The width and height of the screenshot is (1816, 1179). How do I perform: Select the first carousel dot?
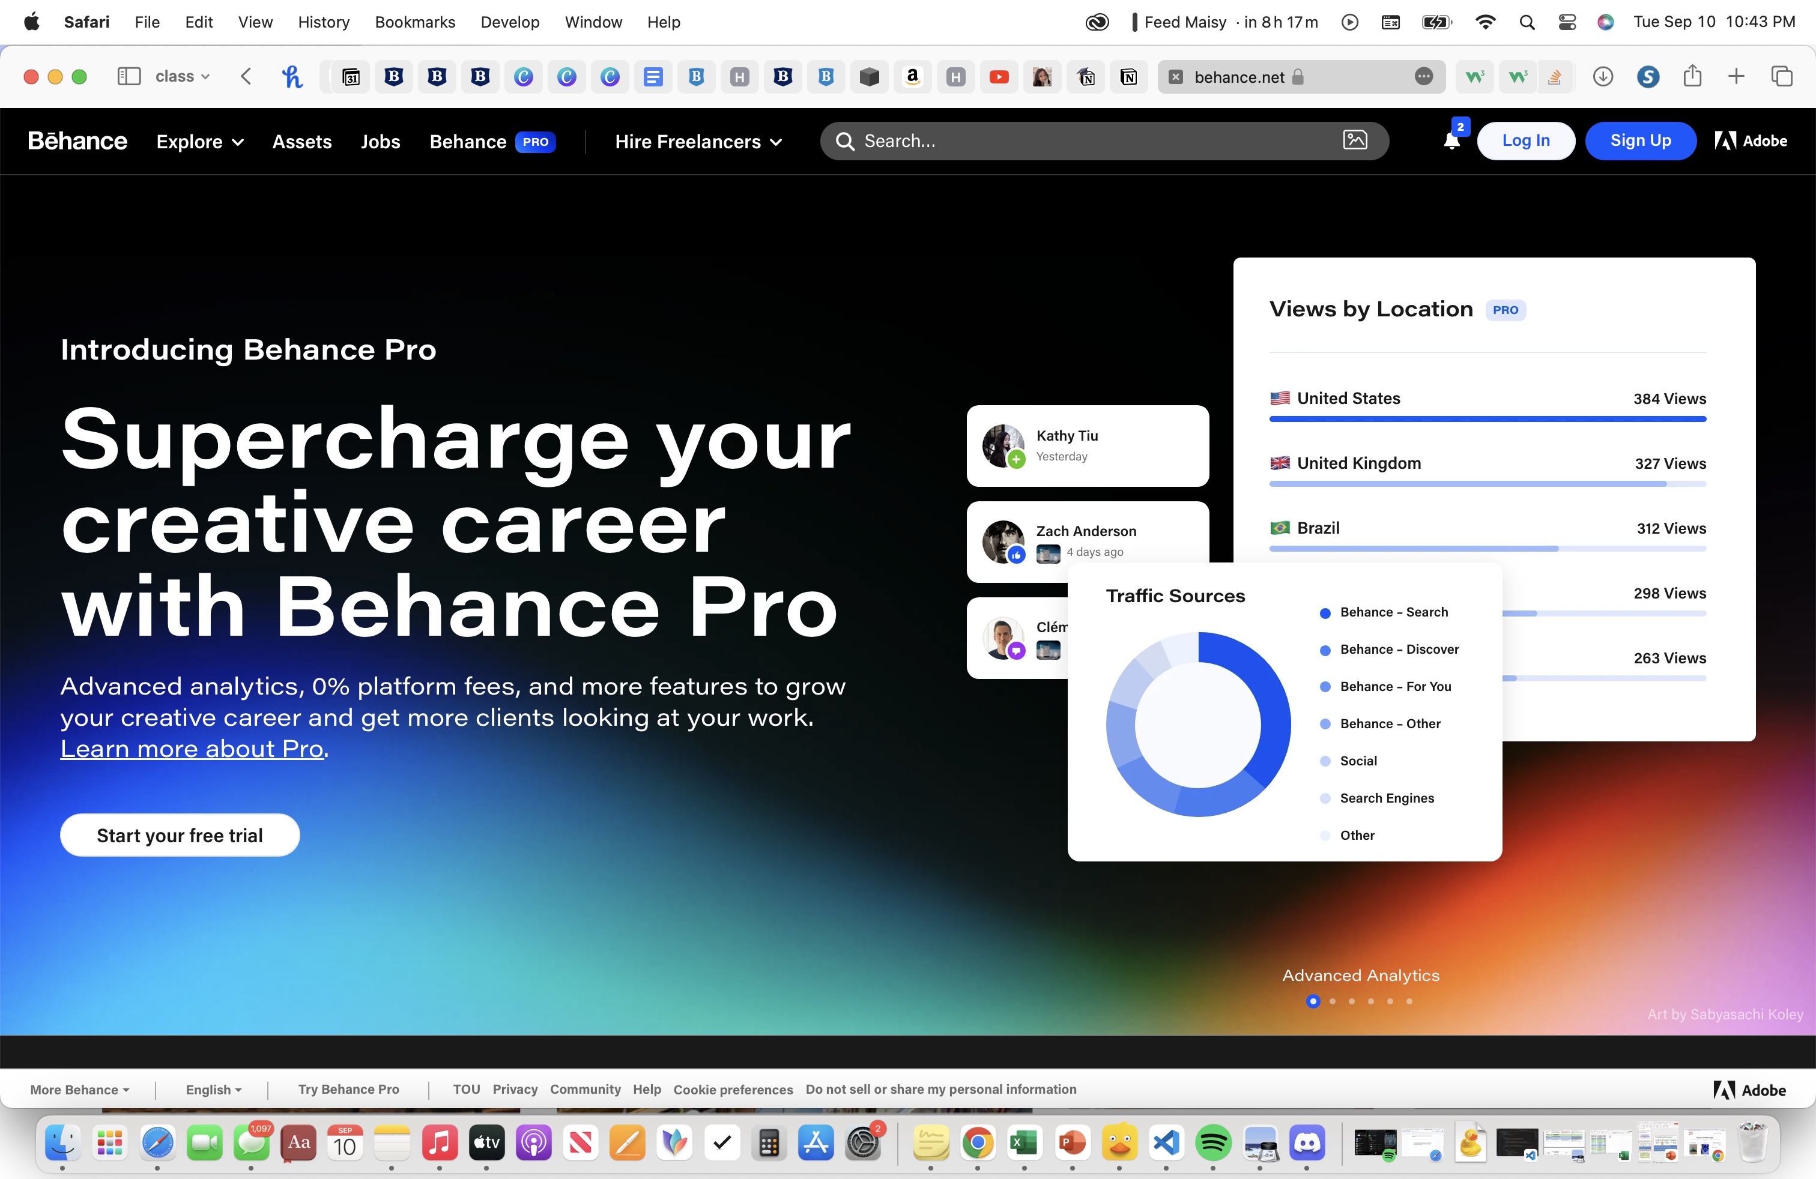[x=1313, y=1001]
